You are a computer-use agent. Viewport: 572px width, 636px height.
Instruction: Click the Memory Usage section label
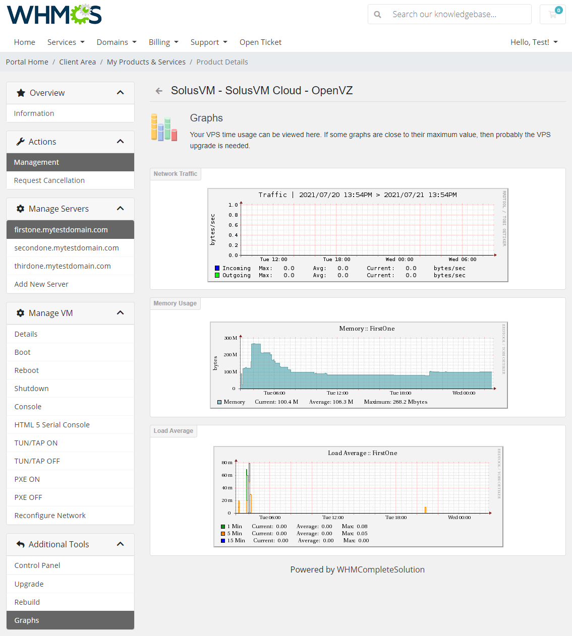coord(175,303)
